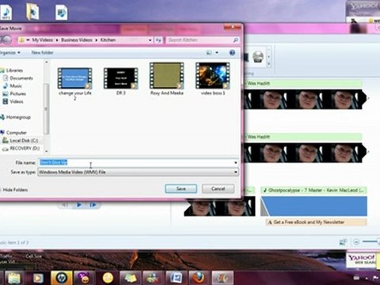Select the 'video boss 1' video file

click(x=213, y=78)
